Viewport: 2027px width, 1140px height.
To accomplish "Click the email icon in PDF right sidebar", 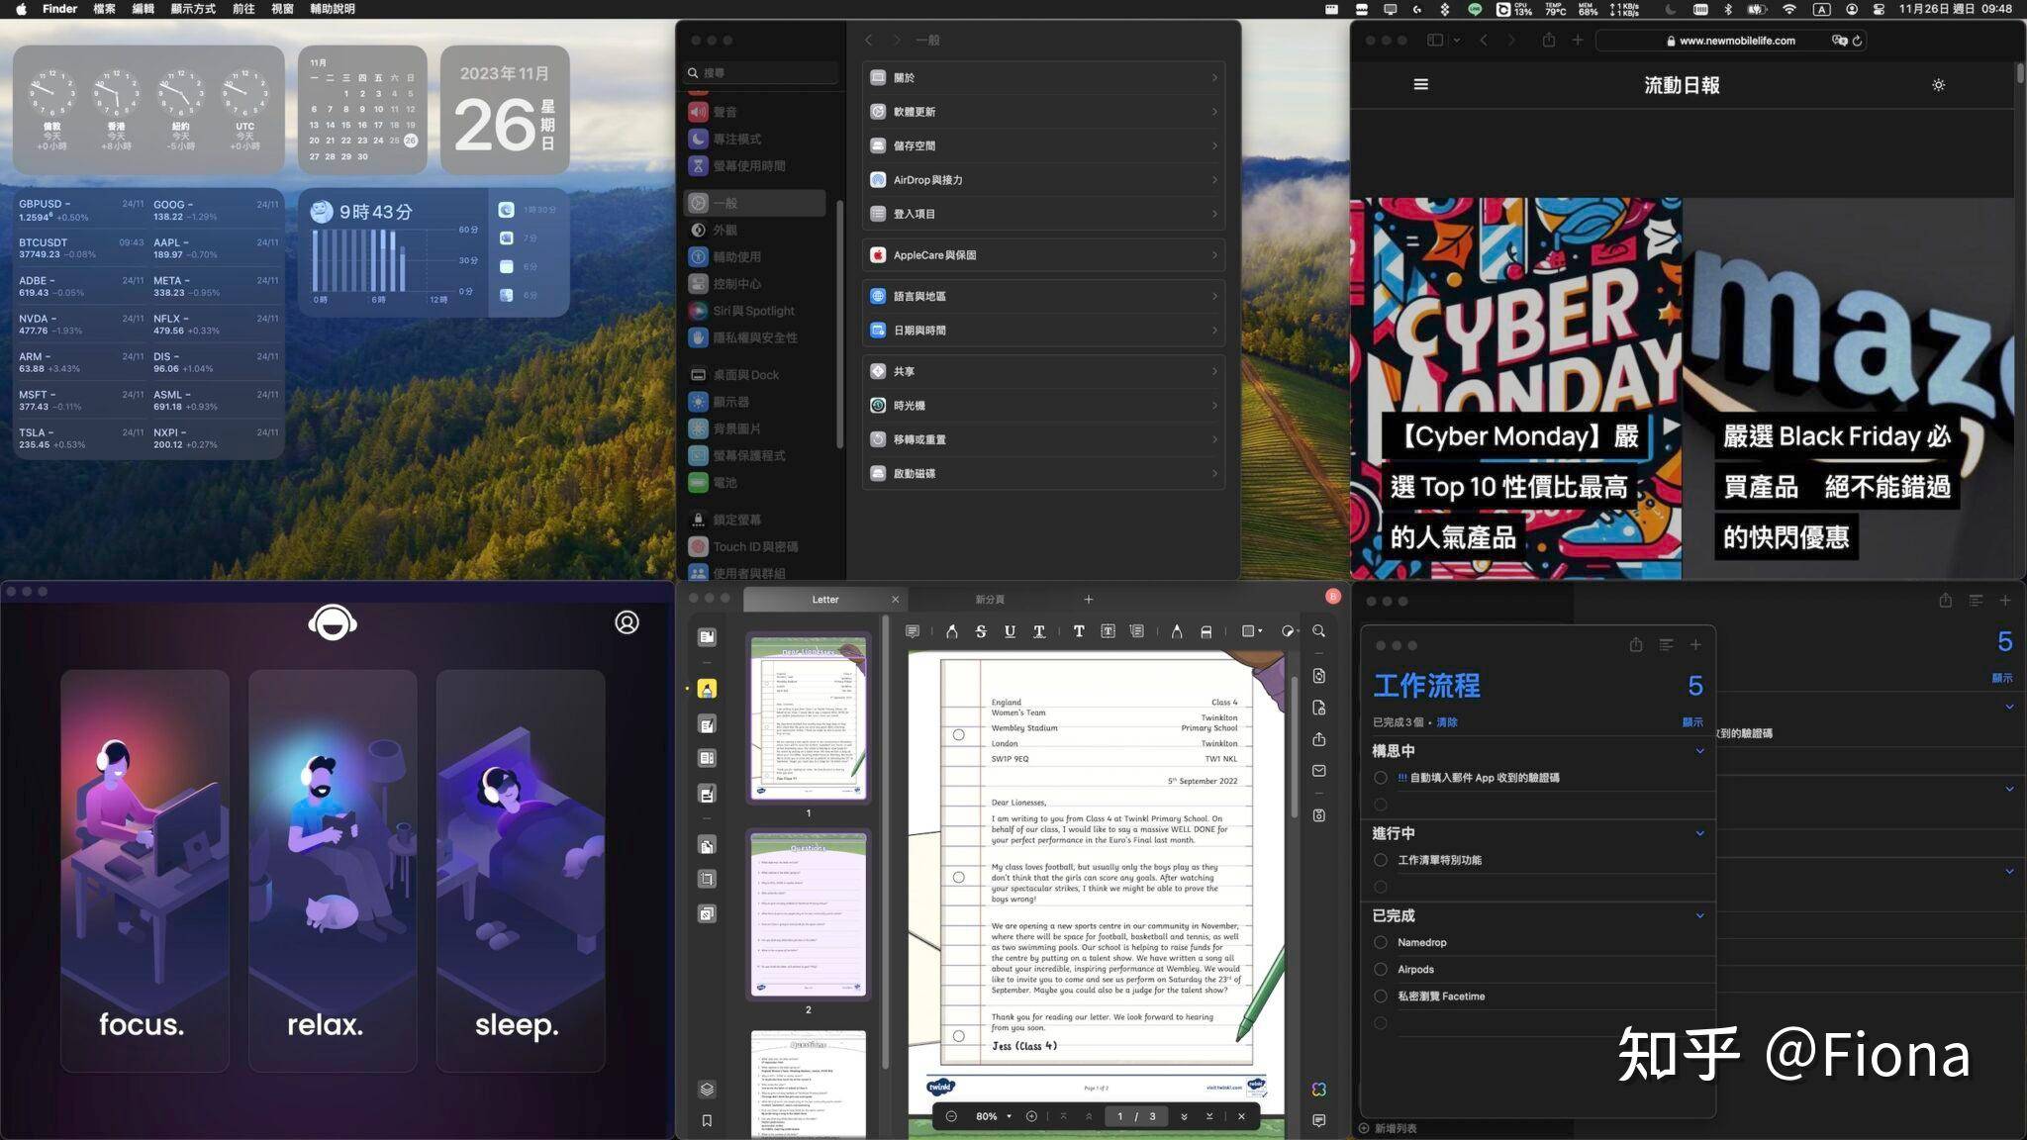I will click(1318, 770).
